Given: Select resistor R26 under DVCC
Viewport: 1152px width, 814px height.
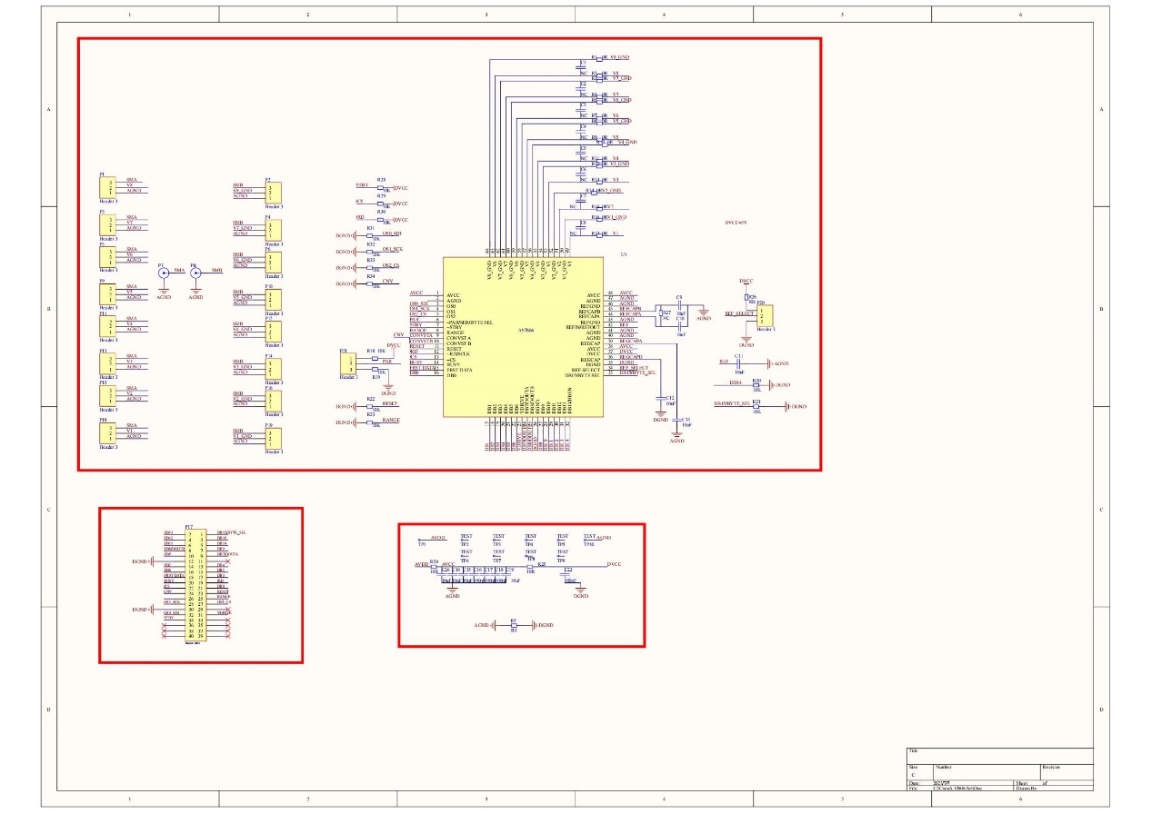Looking at the screenshot, I should point(746,297).
